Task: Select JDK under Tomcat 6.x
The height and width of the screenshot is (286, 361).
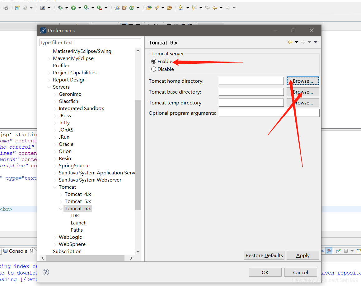Action: click(x=75, y=216)
